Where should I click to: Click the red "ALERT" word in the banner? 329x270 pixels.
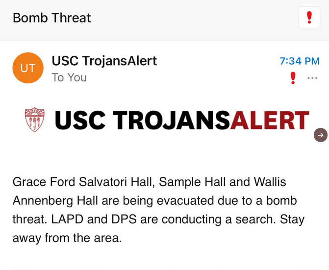point(270,120)
